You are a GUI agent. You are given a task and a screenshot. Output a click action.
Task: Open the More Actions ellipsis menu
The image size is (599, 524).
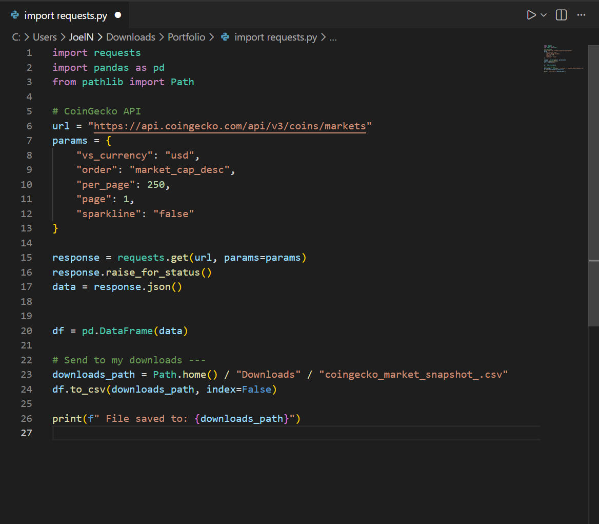pyautogui.click(x=581, y=15)
